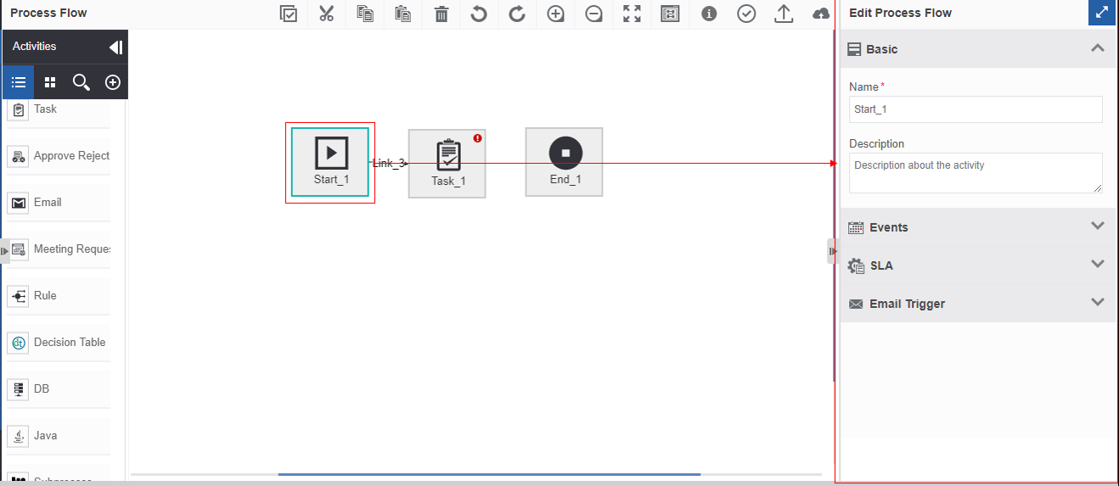This screenshot has width=1119, height=486.
Task: Collapse the right panel using the edge handle
Action: pos(832,251)
